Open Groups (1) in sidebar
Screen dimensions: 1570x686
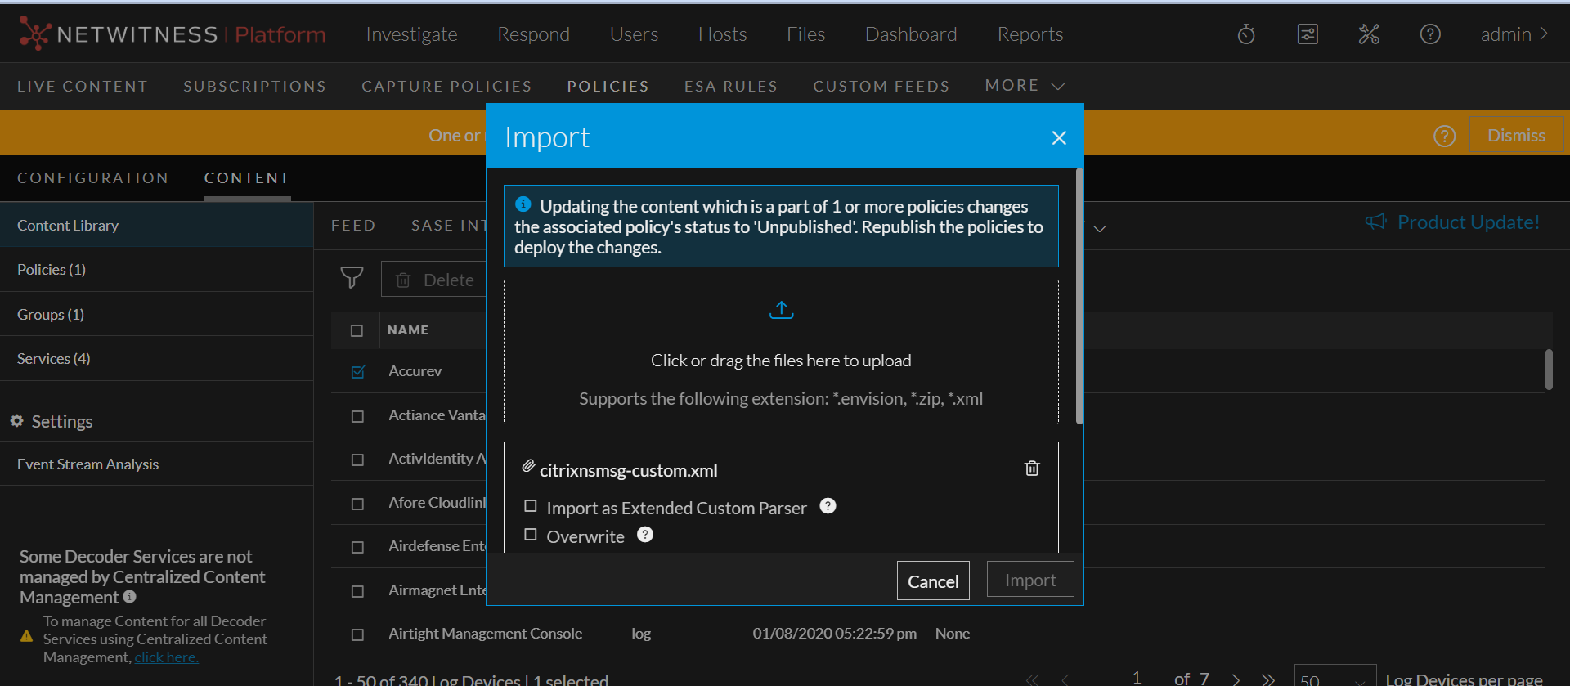click(x=156, y=314)
